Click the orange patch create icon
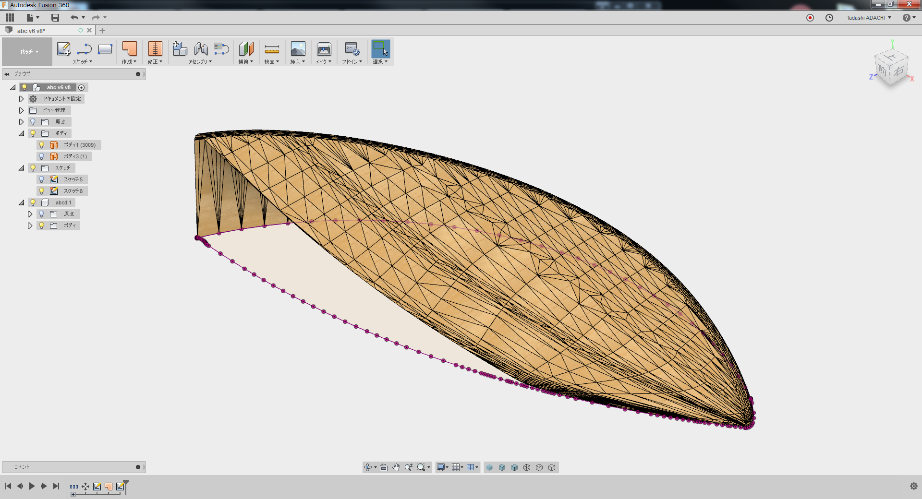The height and width of the screenshot is (499, 922). point(129,49)
